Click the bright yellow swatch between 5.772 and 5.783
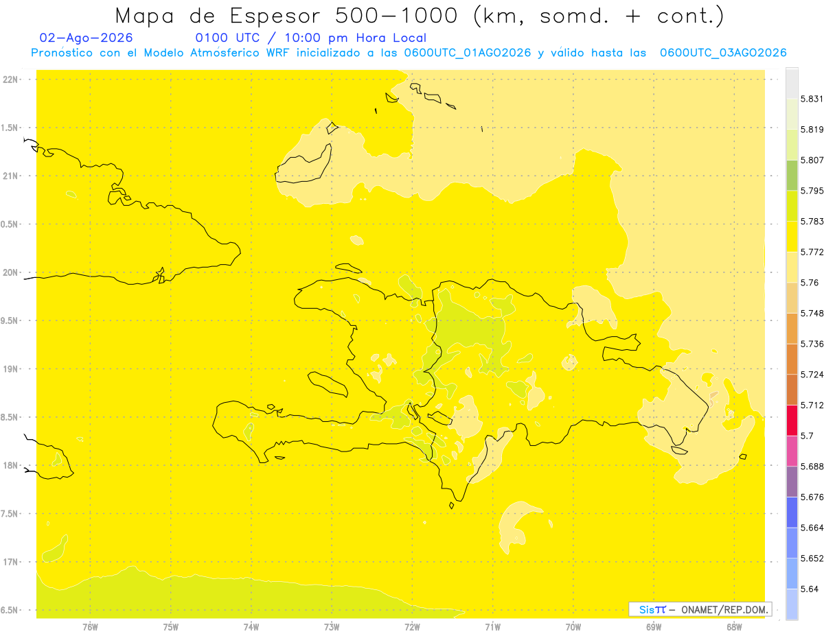The width and height of the screenshot is (824, 636). 792,237
